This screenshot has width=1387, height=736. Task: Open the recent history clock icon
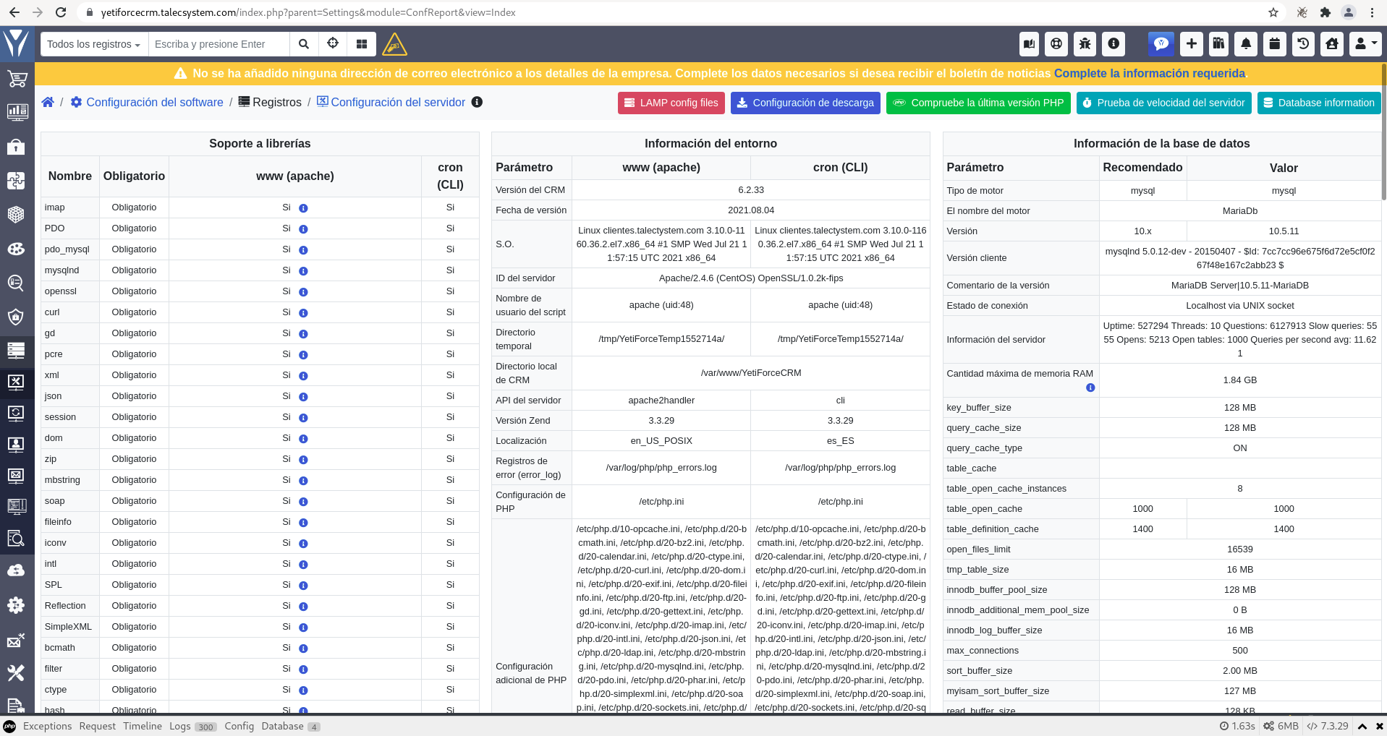1303,44
